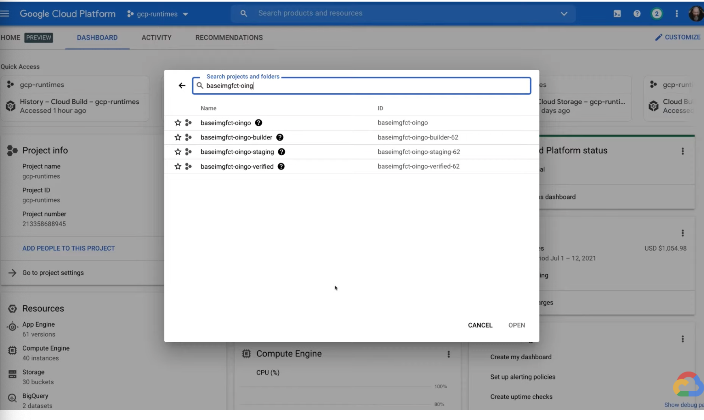Open Compute Engine card three-dot menu

click(448, 354)
